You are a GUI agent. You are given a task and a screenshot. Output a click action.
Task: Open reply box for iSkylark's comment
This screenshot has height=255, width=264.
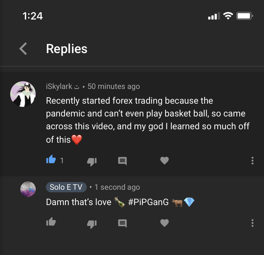(122, 161)
